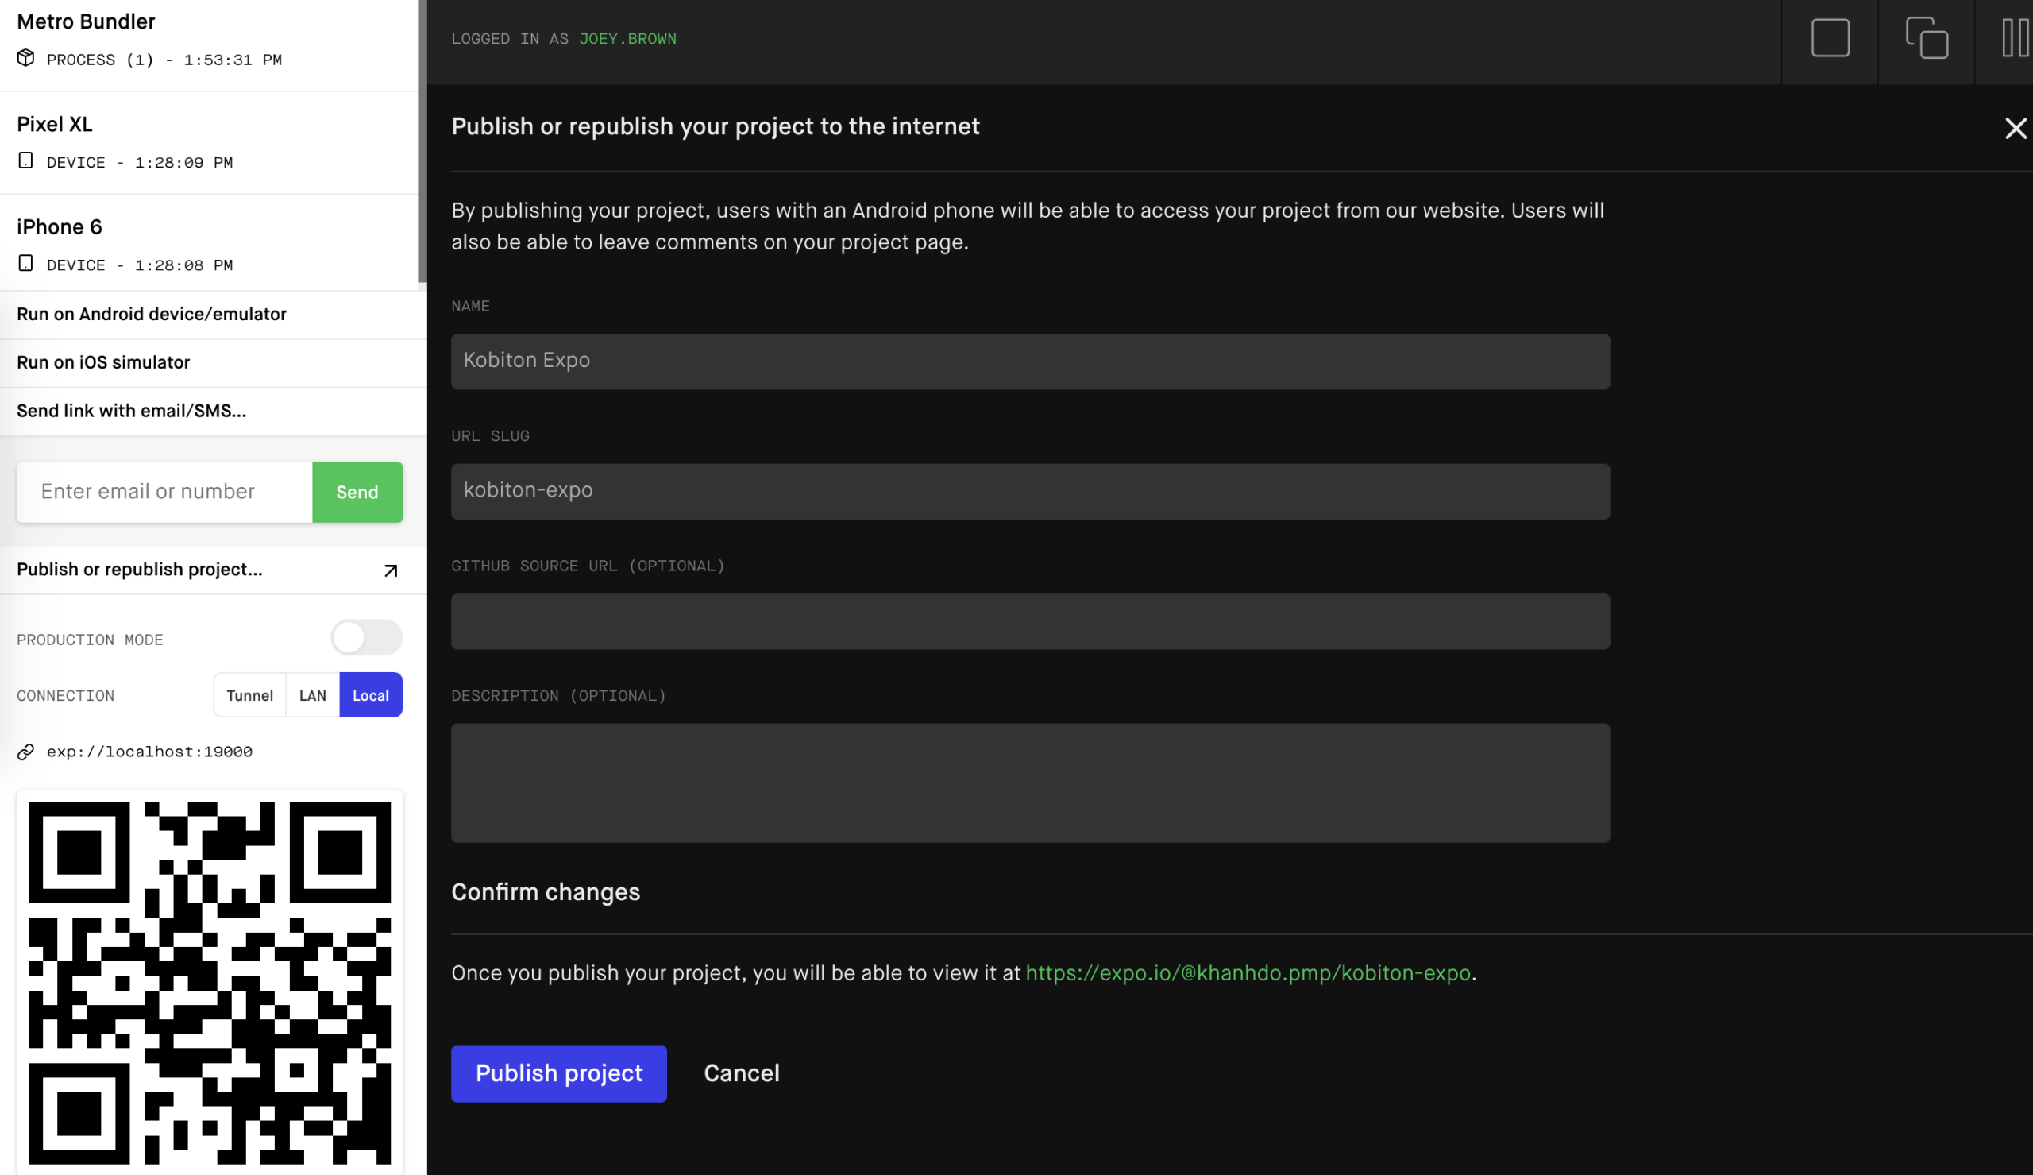Click the JOEY.BROWN username link
The image size is (2033, 1175).
(627, 38)
